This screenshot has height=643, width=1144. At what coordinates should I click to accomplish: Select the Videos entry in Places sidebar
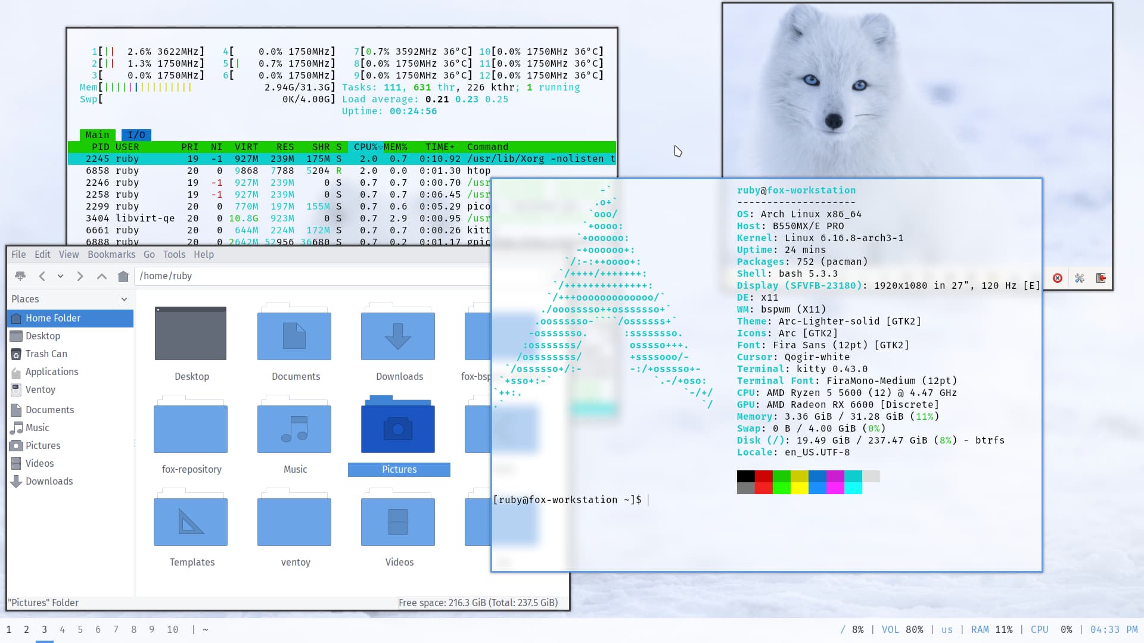(x=39, y=463)
